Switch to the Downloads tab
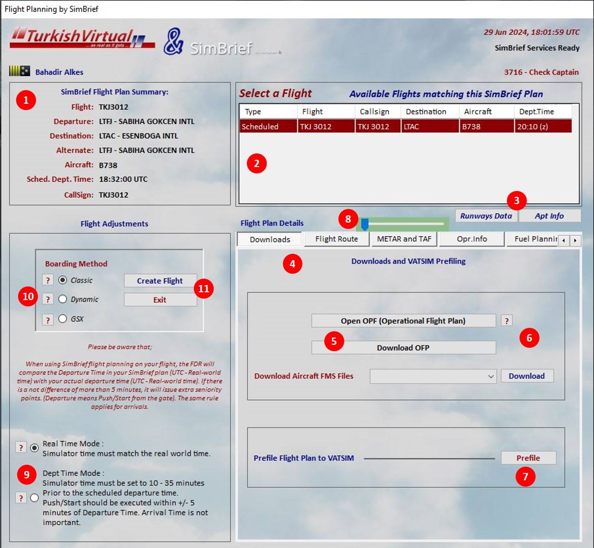594x548 pixels. tap(270, 239)
